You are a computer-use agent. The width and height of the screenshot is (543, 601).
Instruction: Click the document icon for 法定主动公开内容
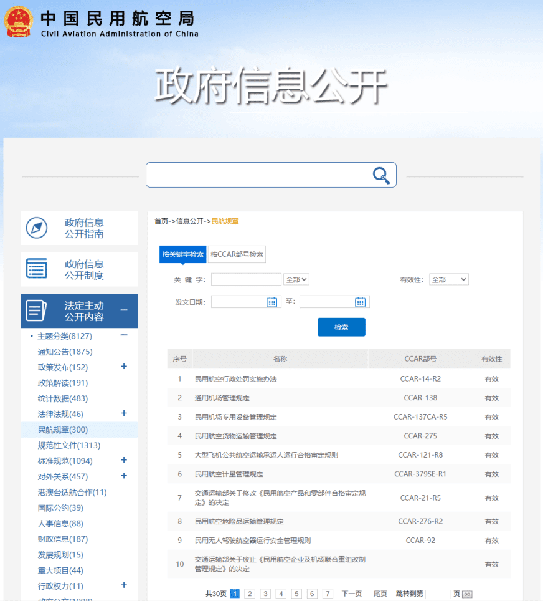[x=36, y=311]
